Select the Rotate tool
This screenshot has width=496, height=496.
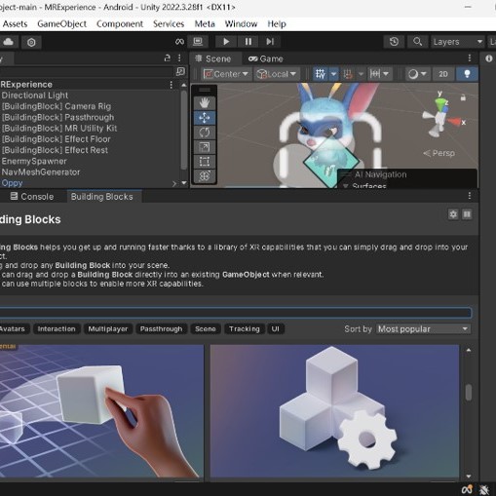[205, 133]
